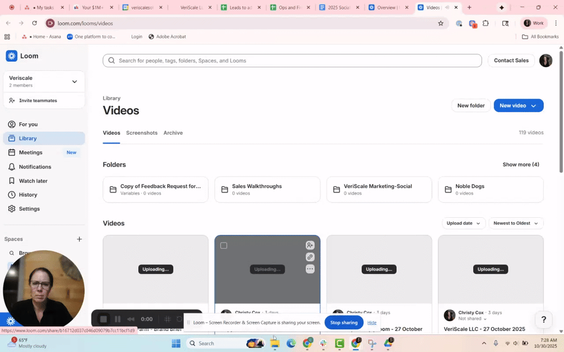This screenshot has width=564, height=352.
Task: Click the add-collaborator icon on the uploading video
Action: (310, 245)
